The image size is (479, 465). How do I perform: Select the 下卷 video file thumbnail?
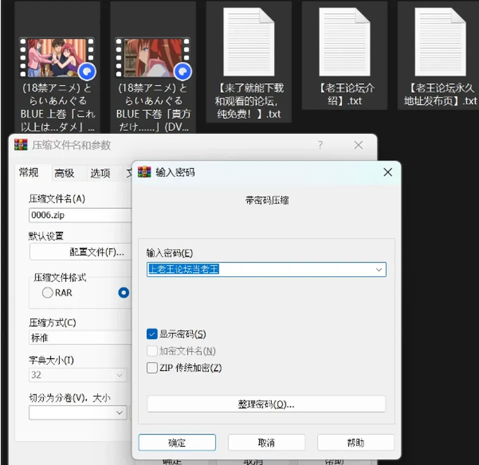pyautogui.click(x=153, y=57)
